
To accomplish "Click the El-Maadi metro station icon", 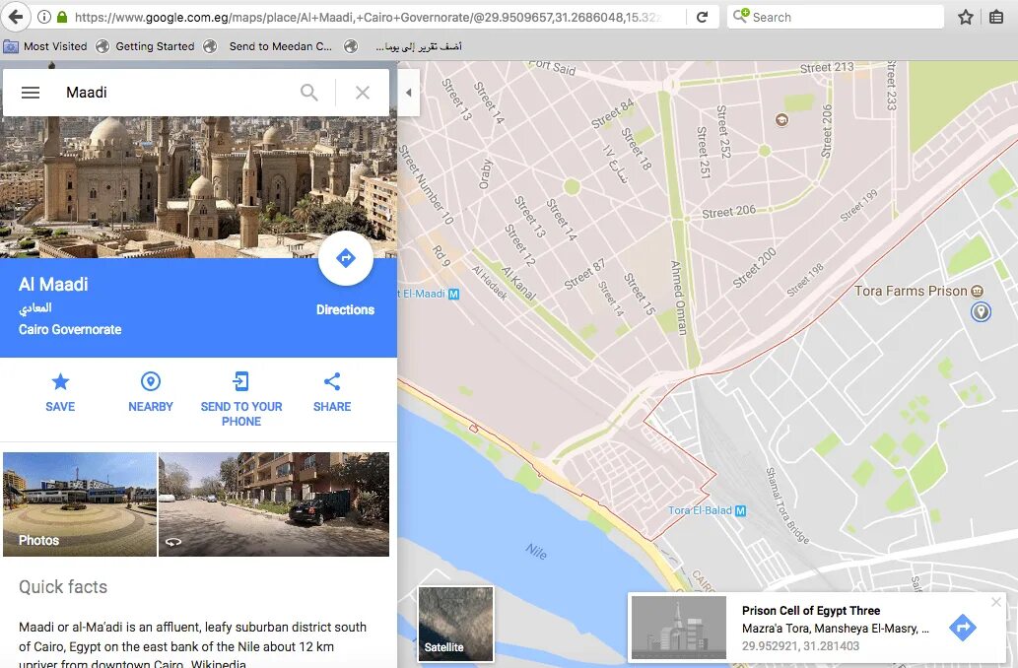I will (x=454, y=294).
